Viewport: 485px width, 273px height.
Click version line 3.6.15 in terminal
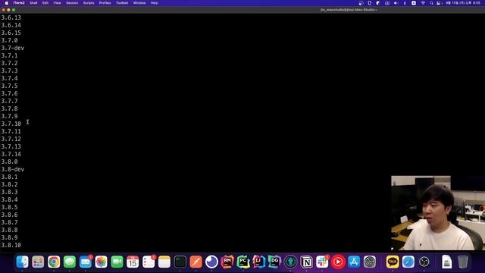pyautogui.click(x=11, y=33)
